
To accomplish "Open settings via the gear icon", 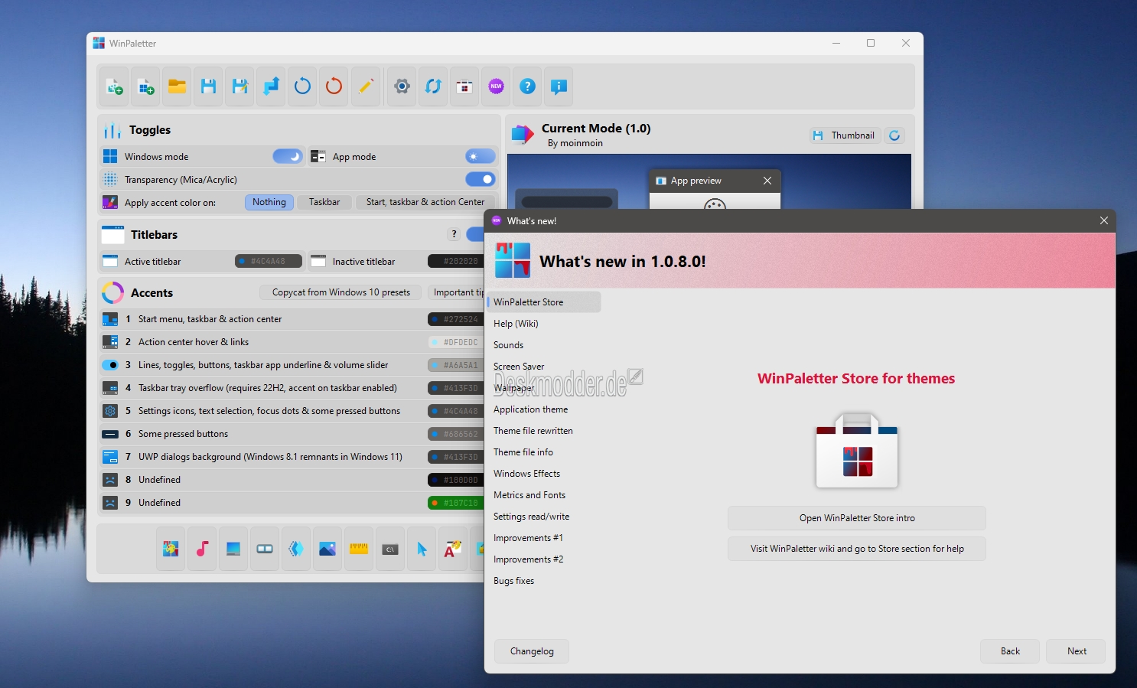I will pyautogui.click(x=402, y=86).
